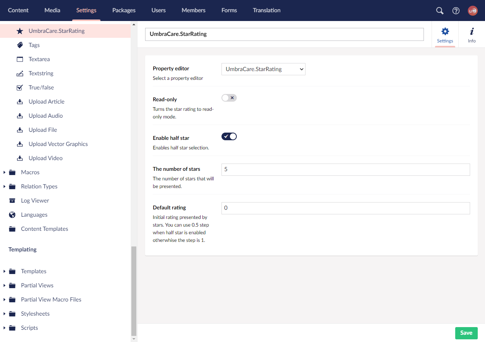The height and width of the screenshot is (342, 485).
Task: Click the data type name field
Action: [x=285, y=34]
